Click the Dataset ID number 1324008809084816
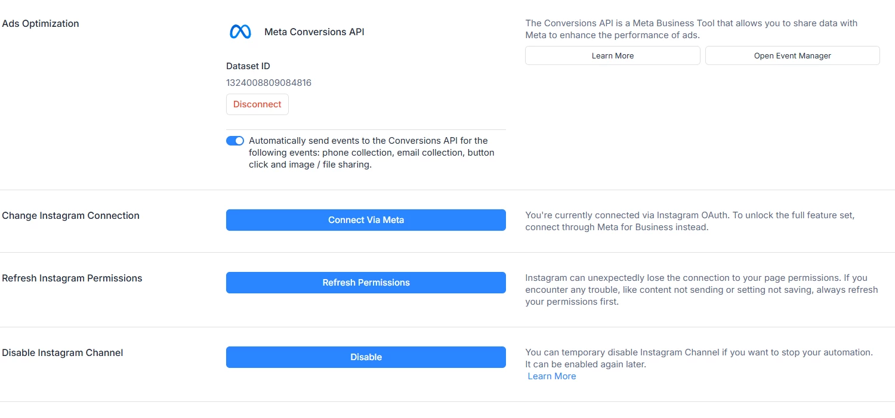The width and height of the screenshot is (895, 418). (268, 83)
